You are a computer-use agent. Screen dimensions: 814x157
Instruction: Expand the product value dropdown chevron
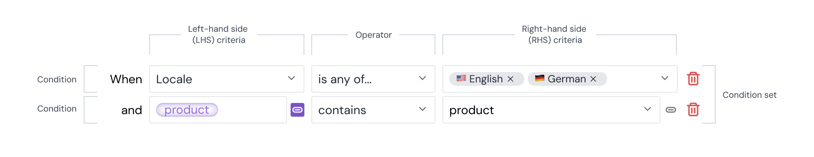coord(648,109)
